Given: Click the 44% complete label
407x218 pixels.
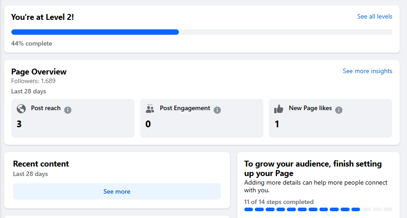Looking at the screenshot, I should tap(32, 44).
